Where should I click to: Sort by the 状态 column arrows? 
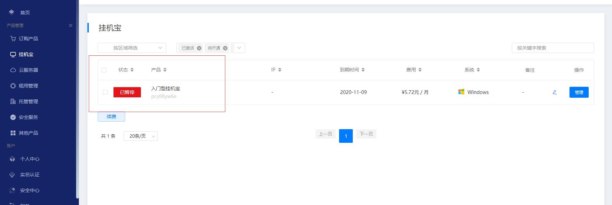(x=132, y=70)
